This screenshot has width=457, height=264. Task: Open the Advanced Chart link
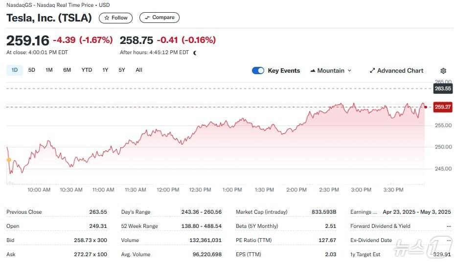click(x=400, y=71)
